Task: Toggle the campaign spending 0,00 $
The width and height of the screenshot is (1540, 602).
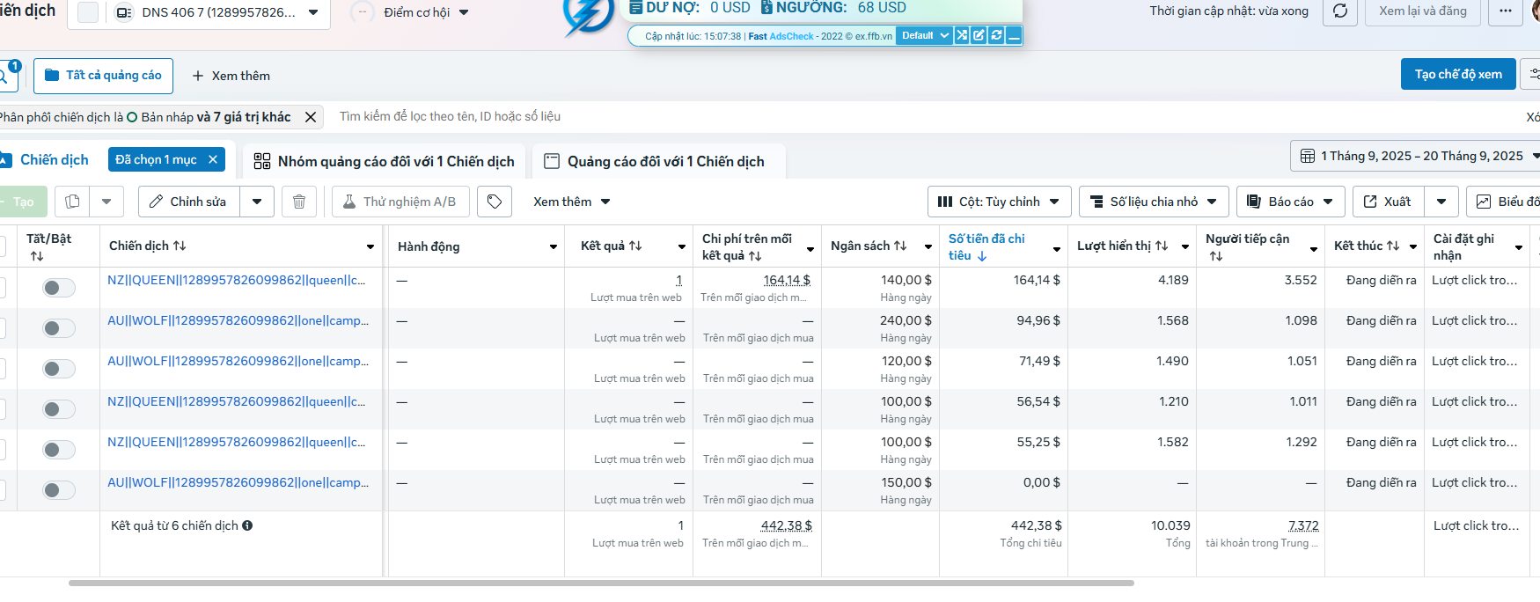Action: point(59,490)
